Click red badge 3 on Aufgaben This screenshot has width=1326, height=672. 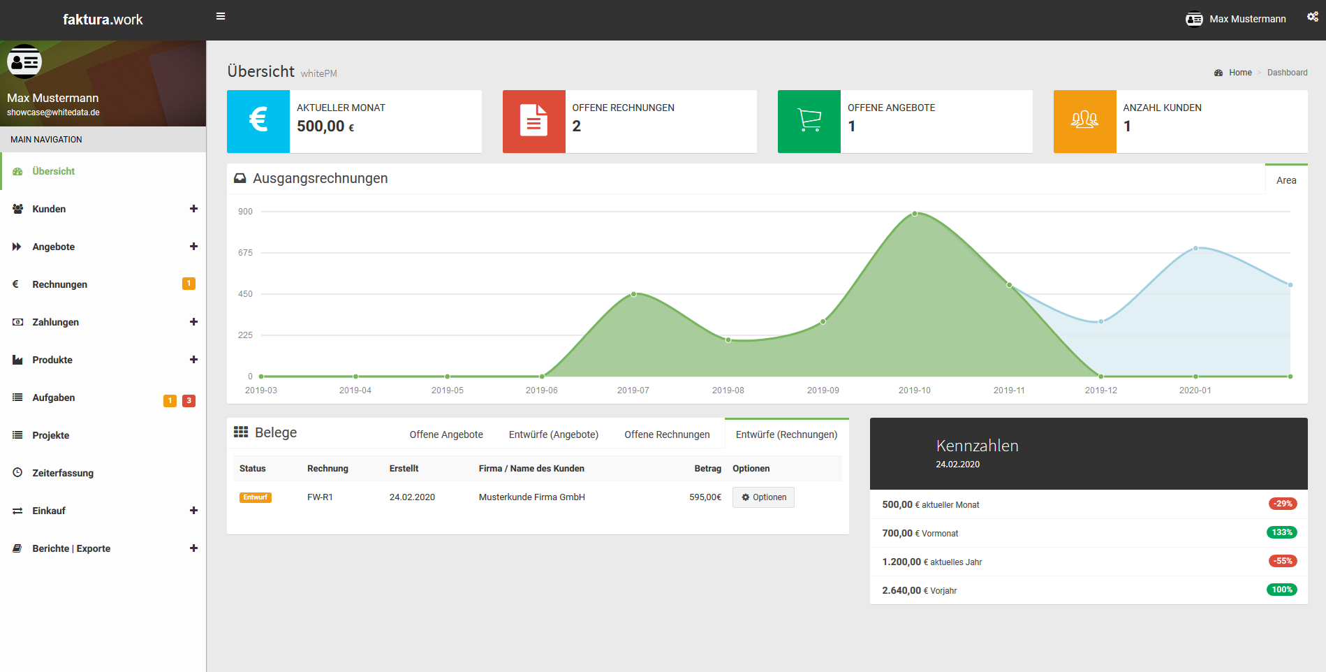[189, 401]
